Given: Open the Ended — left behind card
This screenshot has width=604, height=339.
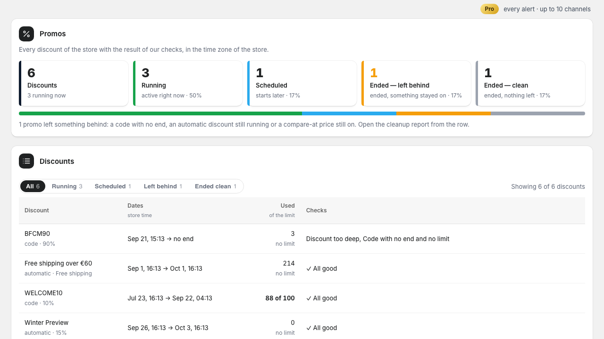Looking at the screenshot, I should (416, 83).
